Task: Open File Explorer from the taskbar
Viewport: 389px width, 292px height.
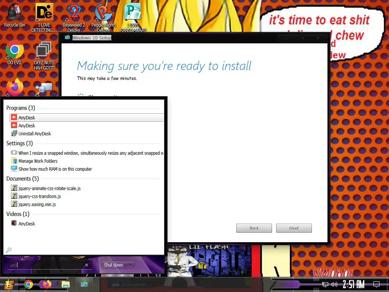Action: [65, 284]
